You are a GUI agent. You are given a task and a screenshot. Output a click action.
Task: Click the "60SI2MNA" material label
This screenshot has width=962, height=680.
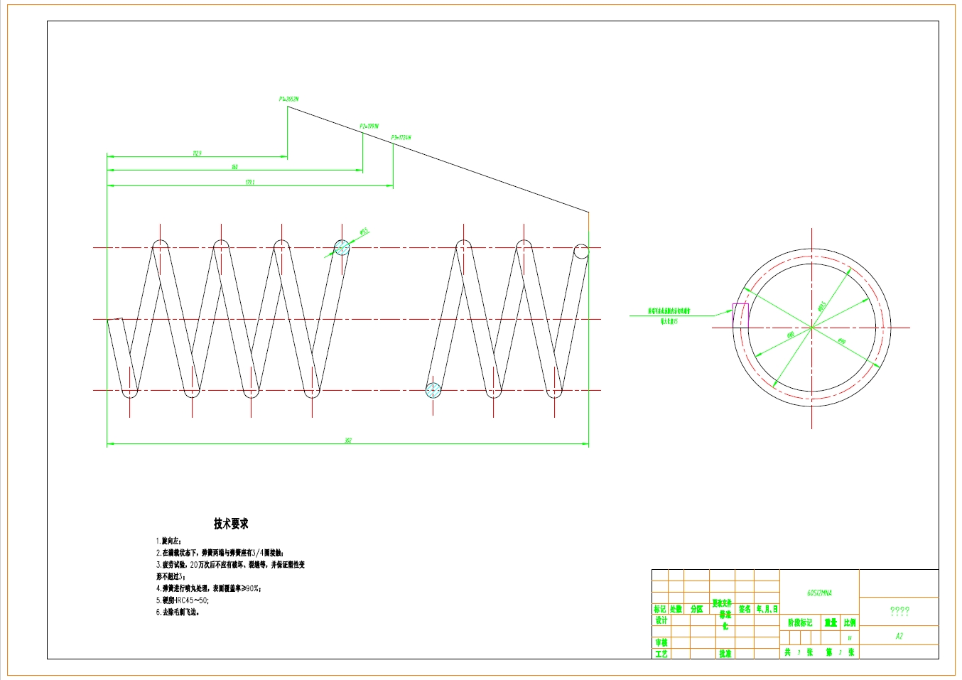click(819, 593)
